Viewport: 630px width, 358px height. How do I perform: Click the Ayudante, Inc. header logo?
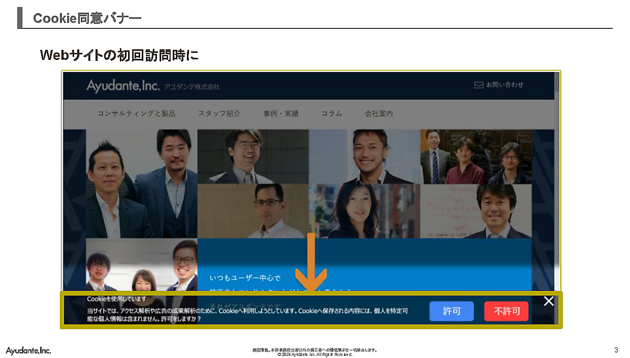(123, 86)
